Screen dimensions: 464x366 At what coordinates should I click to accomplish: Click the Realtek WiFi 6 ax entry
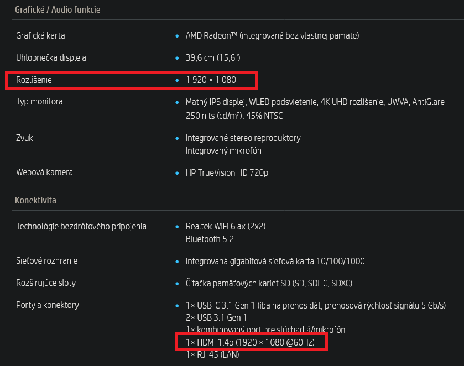[226, 226]
